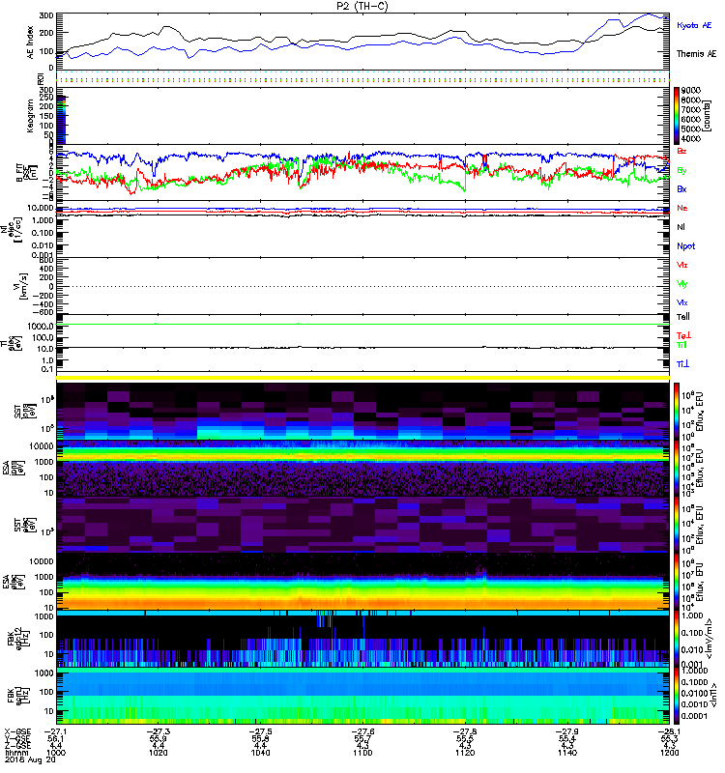Click the Npot legend label
The image size is (725, 773).
click(684, 245)
